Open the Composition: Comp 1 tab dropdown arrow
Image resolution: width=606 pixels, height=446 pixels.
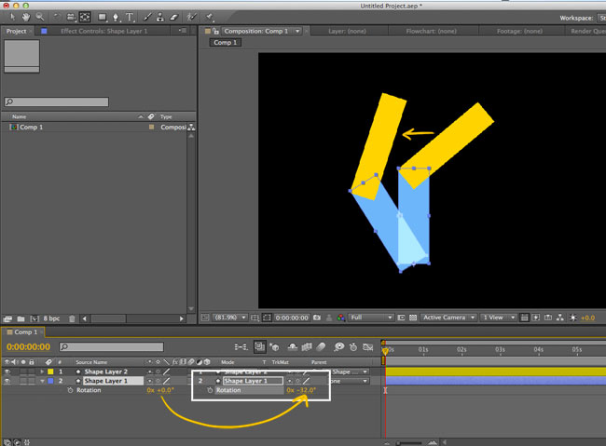(297, 31)
